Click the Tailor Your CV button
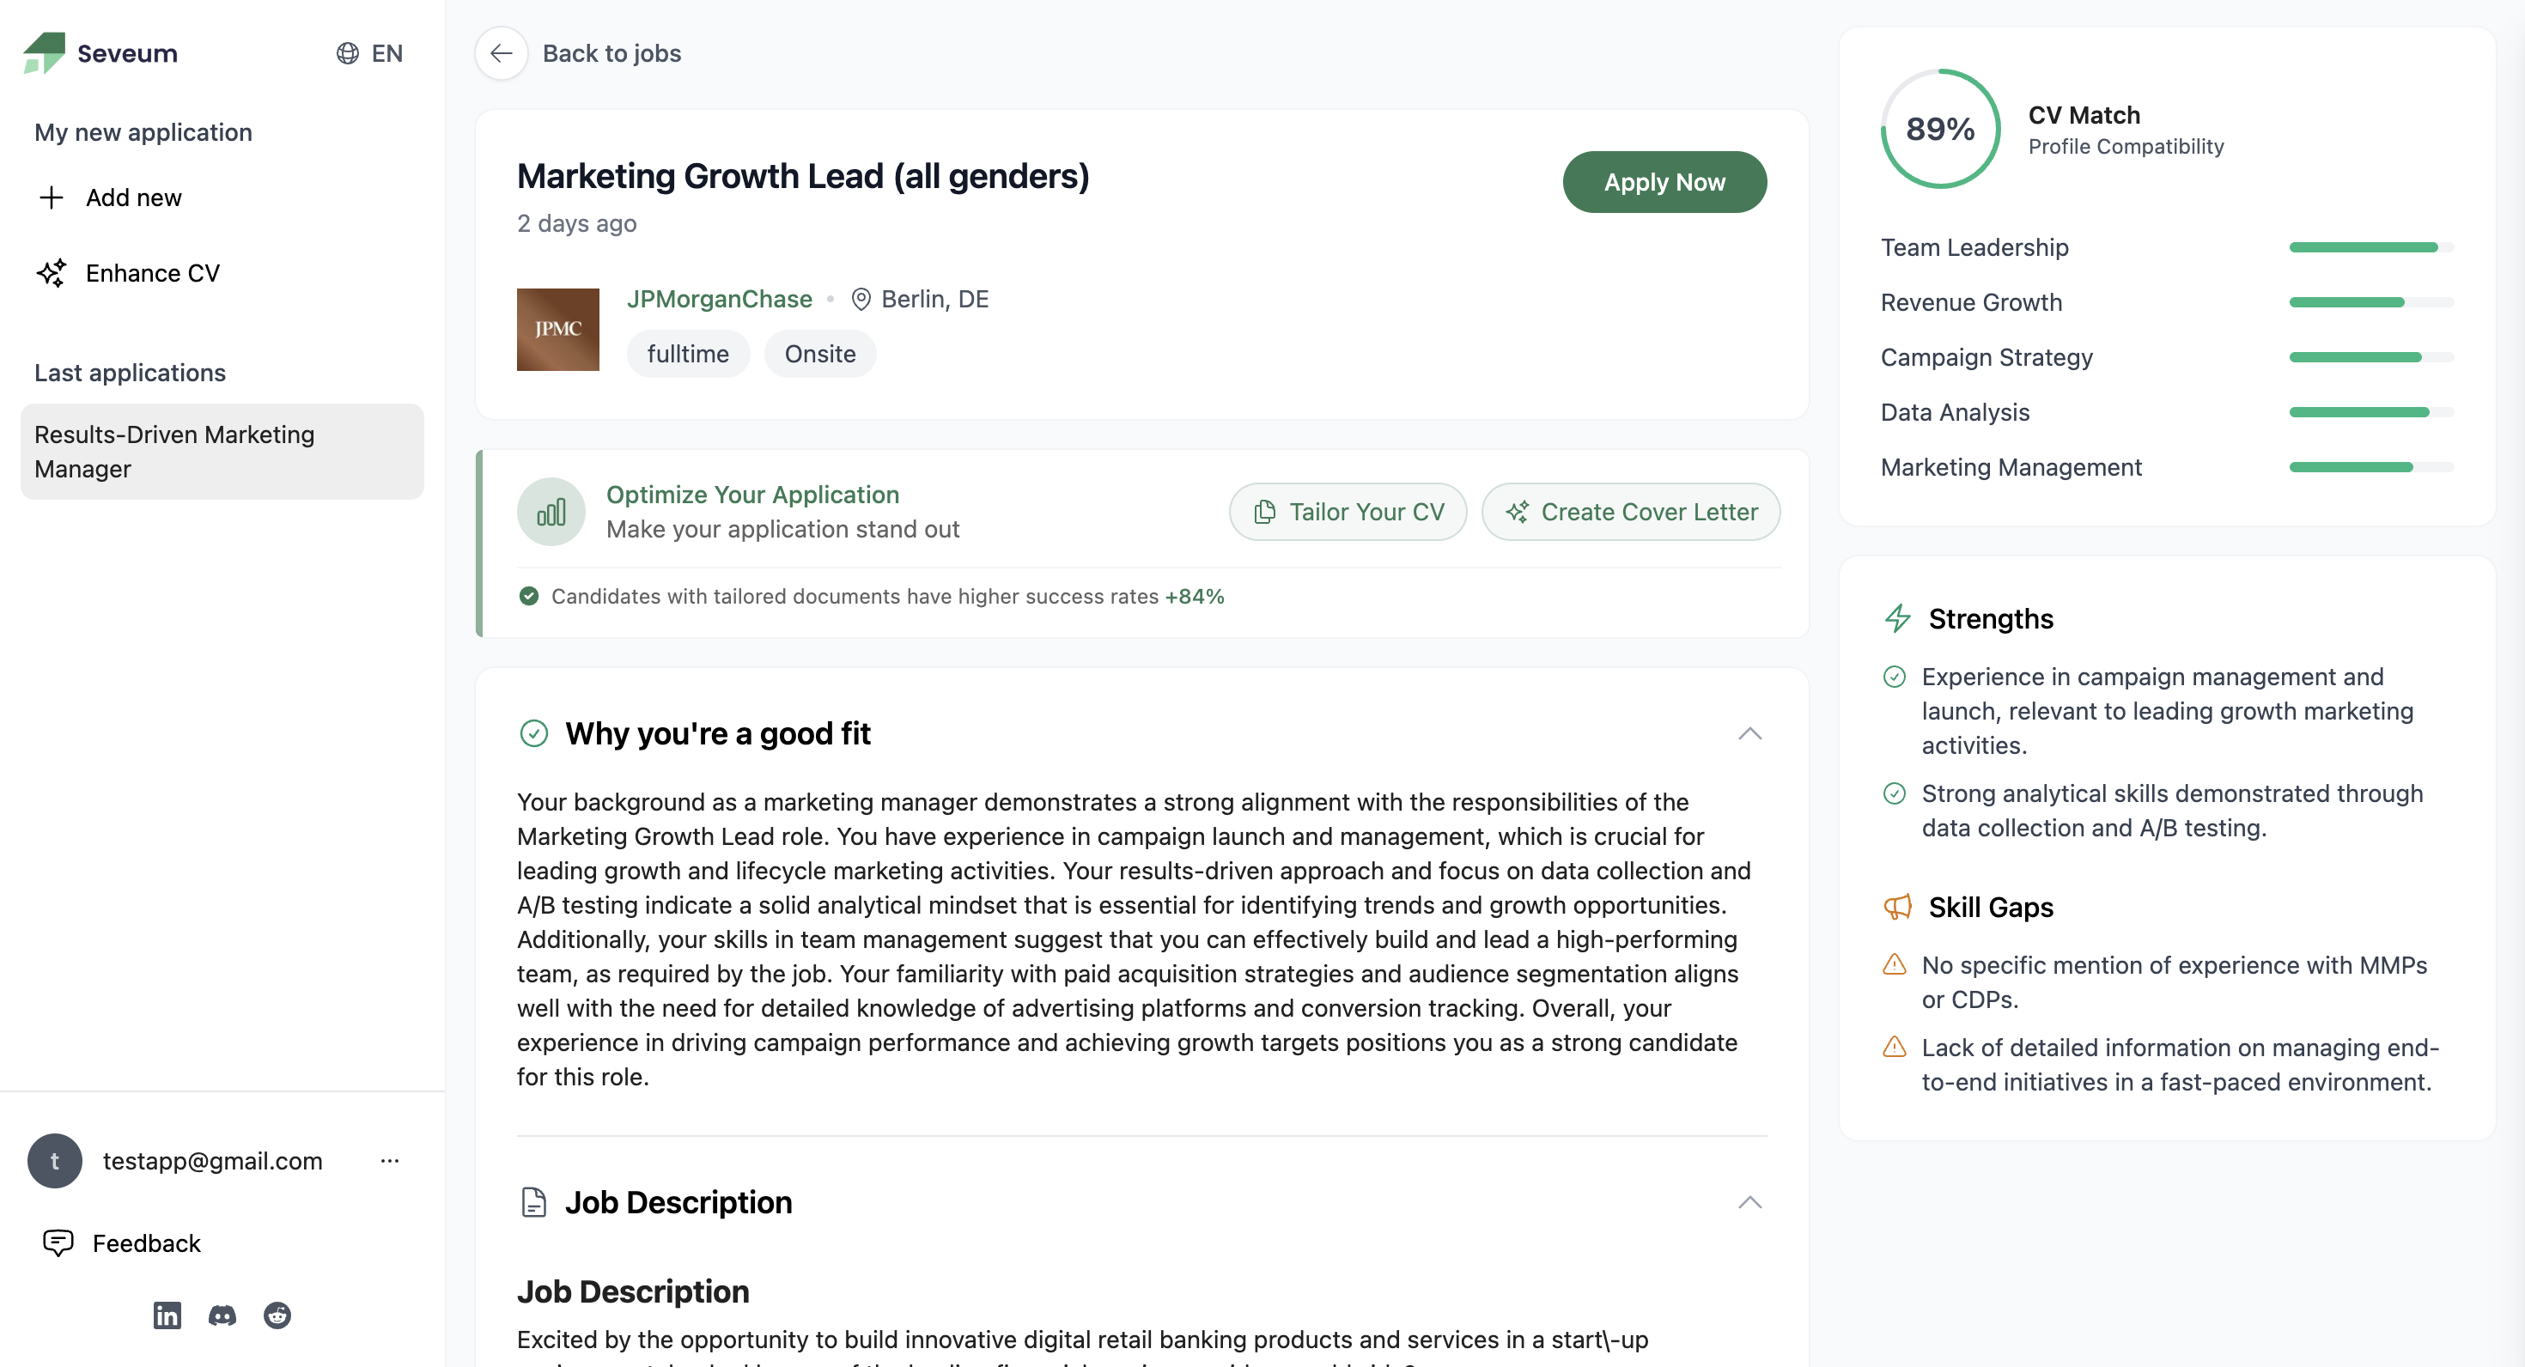The image size is (2525, 1367). coord(1348,512)
